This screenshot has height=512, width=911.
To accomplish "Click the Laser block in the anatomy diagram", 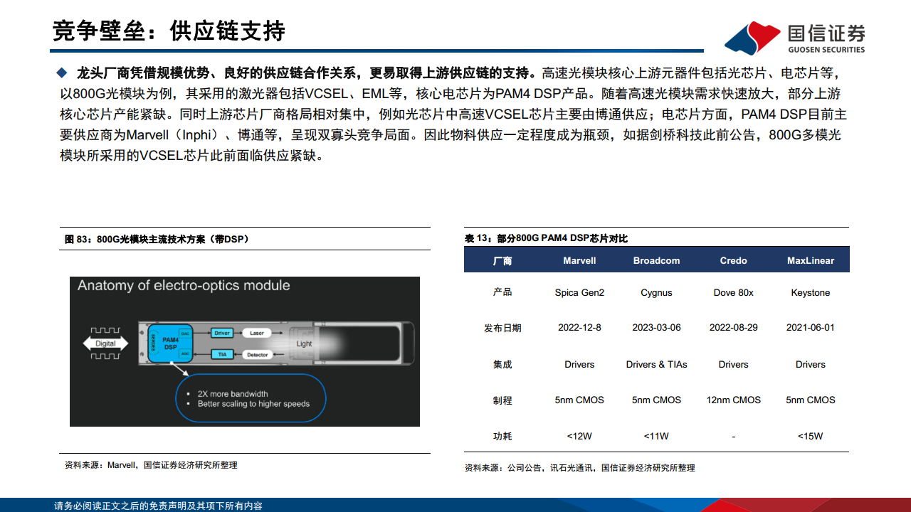I will 258,333.
